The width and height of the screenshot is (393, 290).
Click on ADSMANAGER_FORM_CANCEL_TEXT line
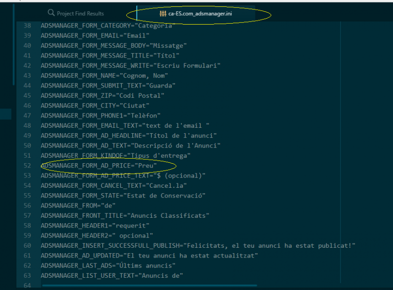tap(114, 185)
